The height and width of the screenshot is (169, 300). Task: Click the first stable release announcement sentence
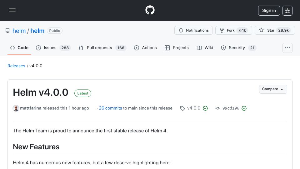90,131
